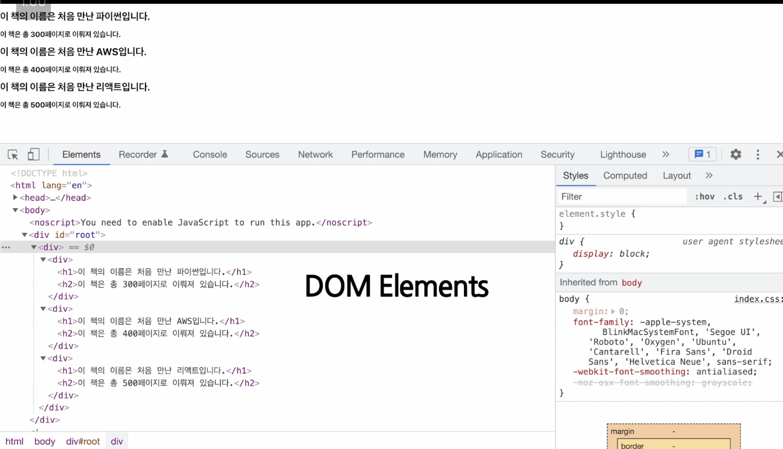Open the Lighthouse tab

[623, 154]
